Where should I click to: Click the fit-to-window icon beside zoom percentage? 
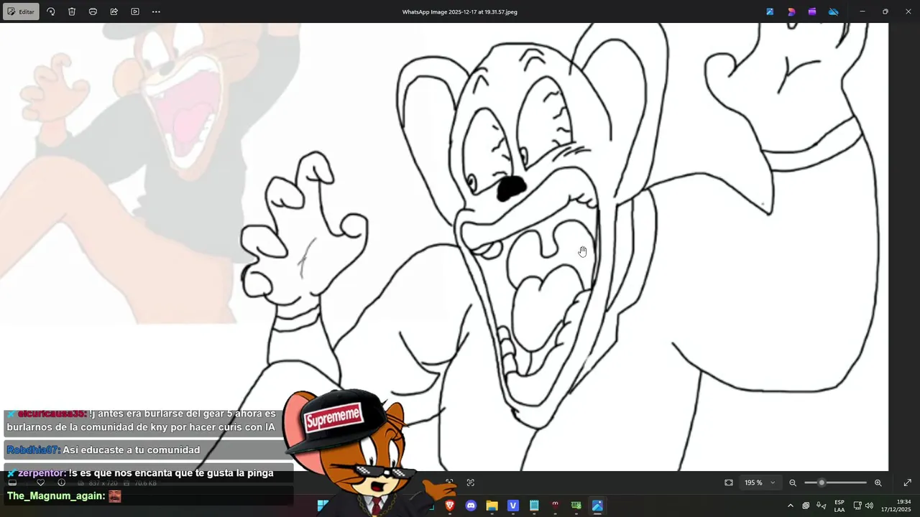coord(729,483)
